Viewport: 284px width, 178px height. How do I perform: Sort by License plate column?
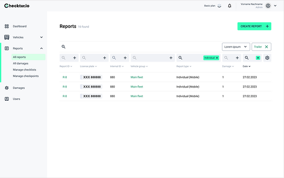coord(88,66)
